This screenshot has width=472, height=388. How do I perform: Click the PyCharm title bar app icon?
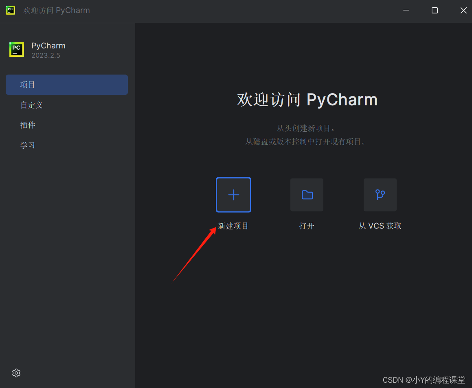pyautogui.click(x=11, y=10)
